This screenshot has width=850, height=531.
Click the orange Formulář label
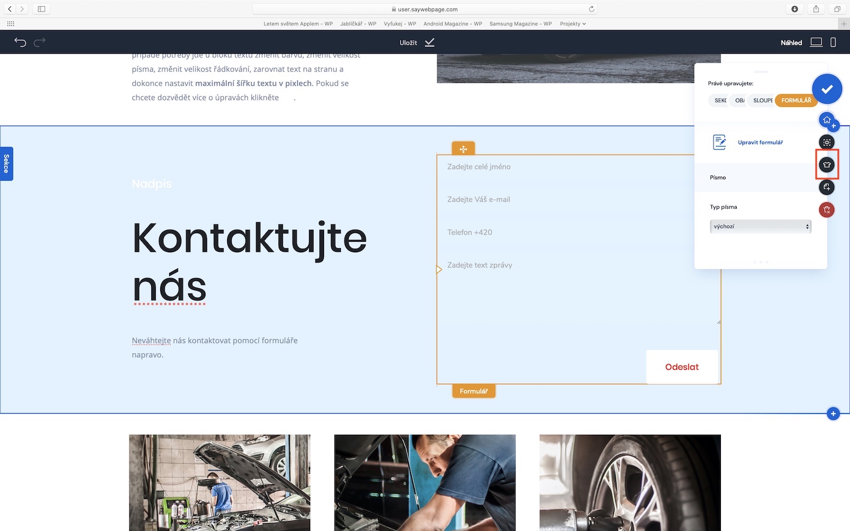coord(474,391)
